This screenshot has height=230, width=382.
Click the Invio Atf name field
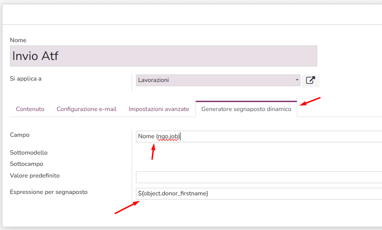163,56
